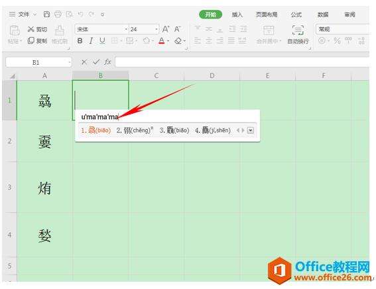Increase font size with A+ icon
376x289 pixels.
click(x=166, y=29)
